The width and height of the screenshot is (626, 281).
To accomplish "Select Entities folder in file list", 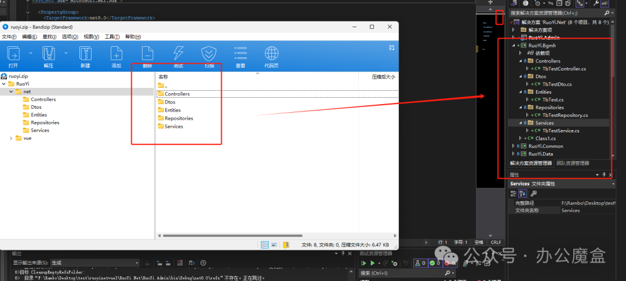I will click(x=169, y=110).
